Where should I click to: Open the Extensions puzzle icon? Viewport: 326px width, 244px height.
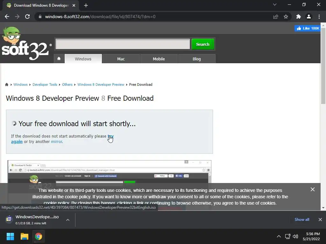pyautogui.click(x=299, y=17)
